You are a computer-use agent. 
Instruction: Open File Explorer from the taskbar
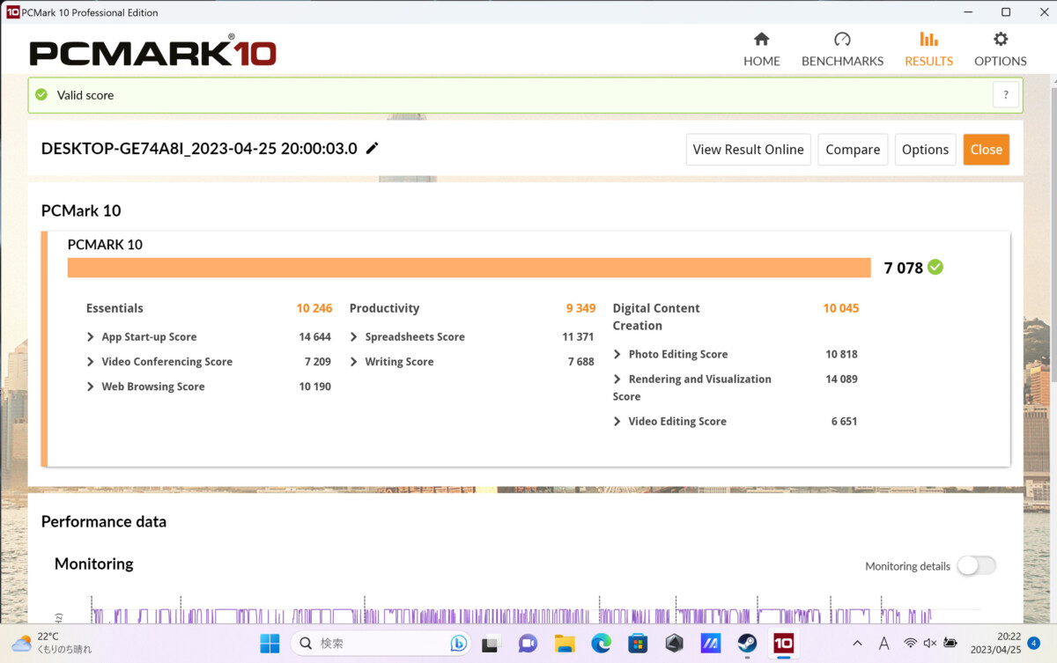pyautogui.click(x=565, y=644)
